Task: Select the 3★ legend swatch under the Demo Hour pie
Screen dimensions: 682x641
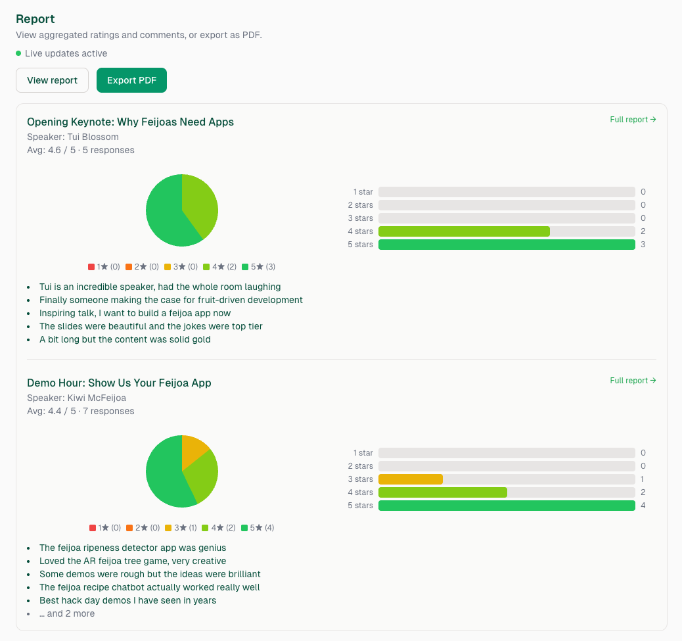Action: point(170,528)
